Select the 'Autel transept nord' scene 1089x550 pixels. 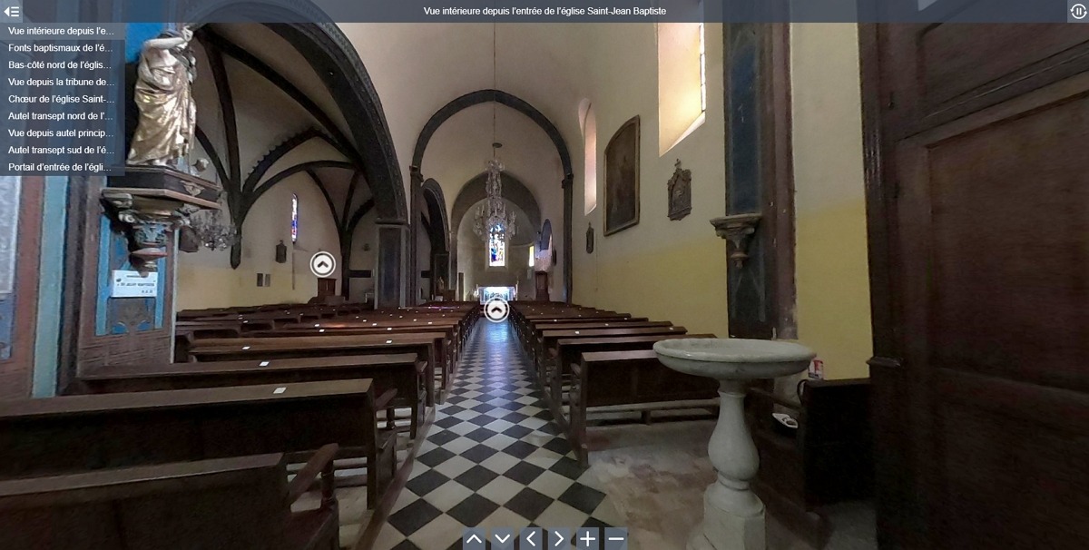click(62, 116)
